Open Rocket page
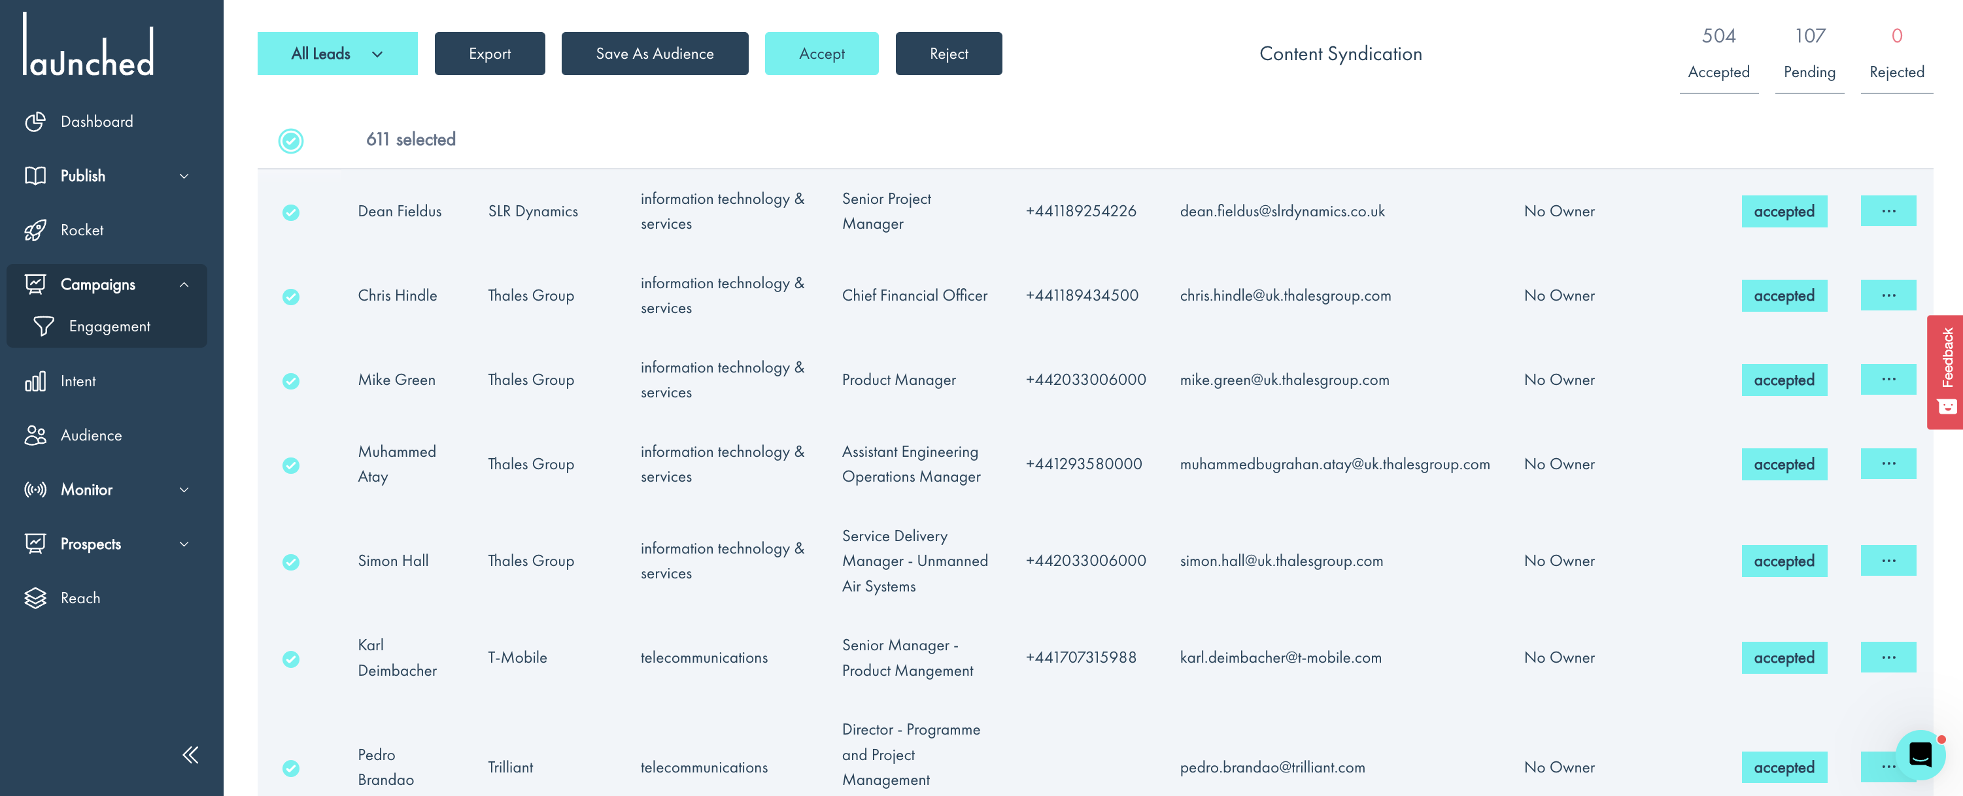Viewport: 1963px width, 796px height. (x=82, y=230)
